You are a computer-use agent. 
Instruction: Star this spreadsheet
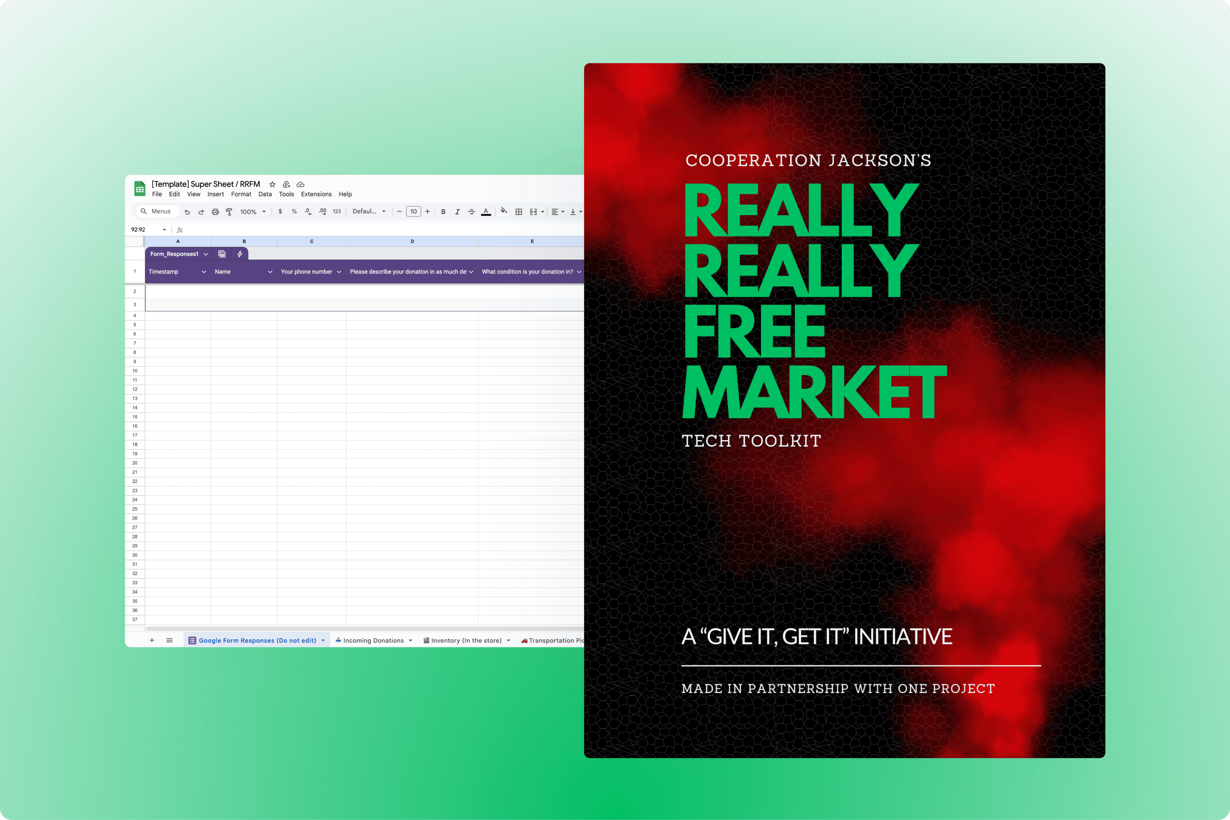pos(272,184)
